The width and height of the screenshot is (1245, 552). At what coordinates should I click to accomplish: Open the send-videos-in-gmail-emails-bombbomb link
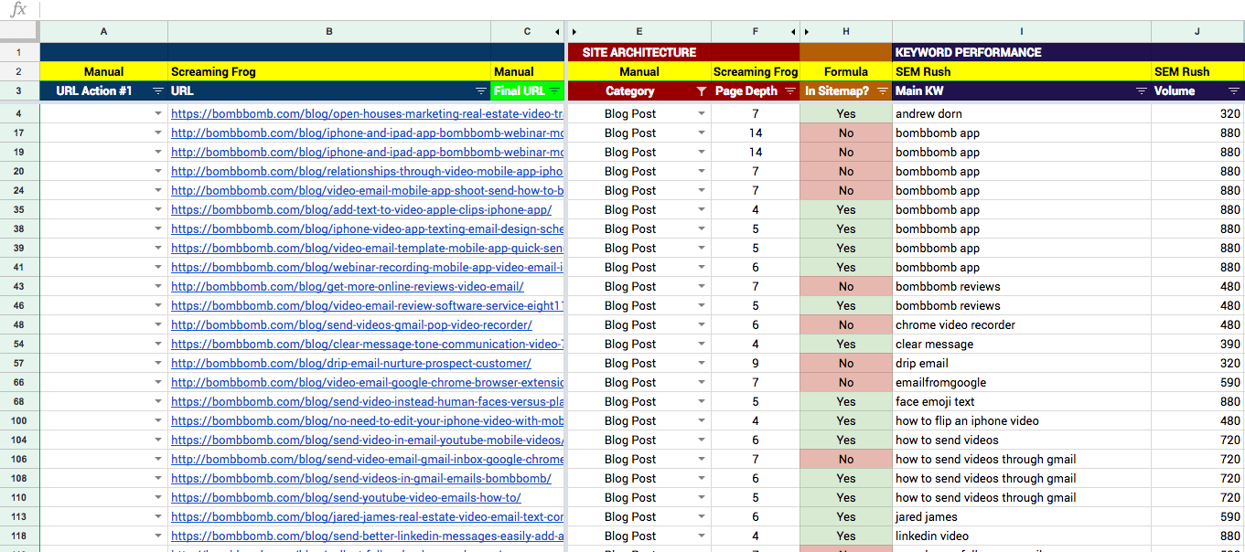pos(361,479)
